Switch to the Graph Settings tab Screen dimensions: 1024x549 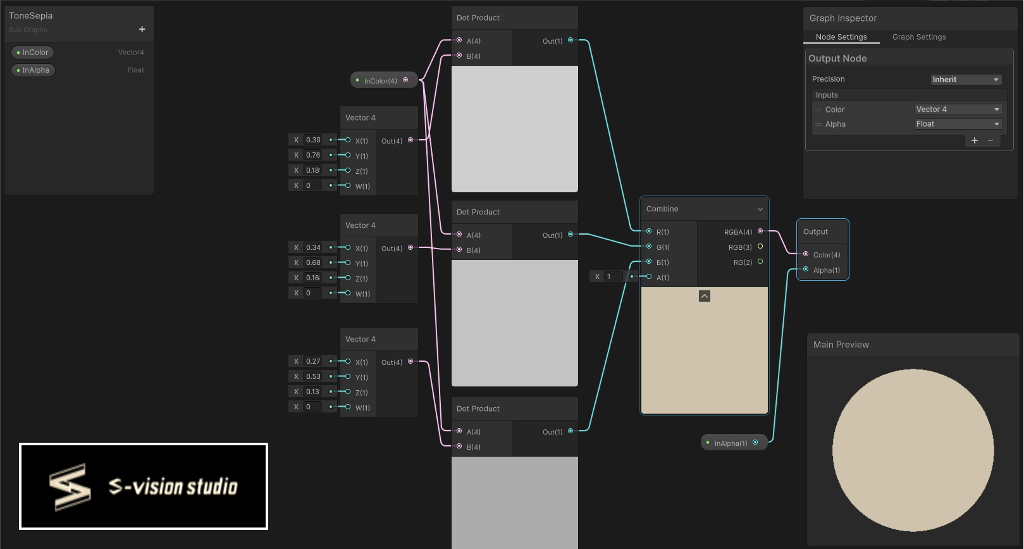coord(919,37)
